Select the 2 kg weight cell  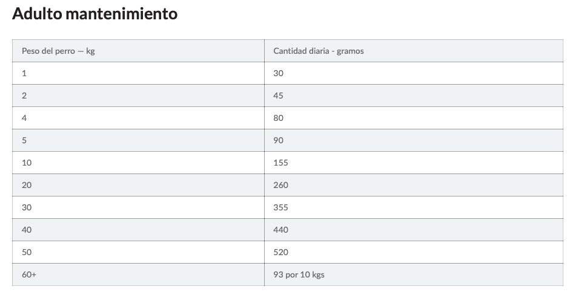coord(138,96)
